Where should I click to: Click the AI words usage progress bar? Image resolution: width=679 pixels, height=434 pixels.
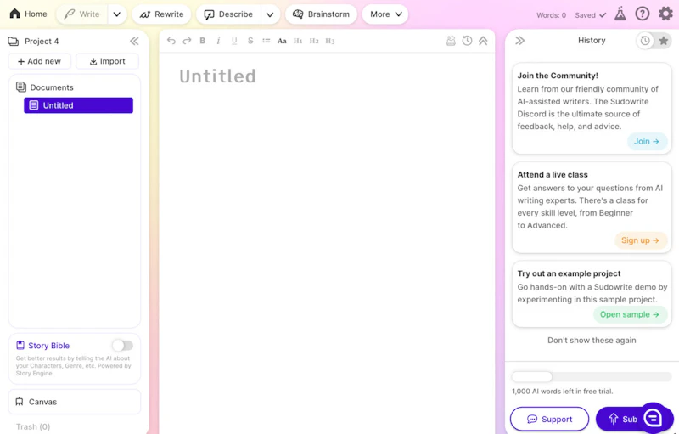(592, 376)
